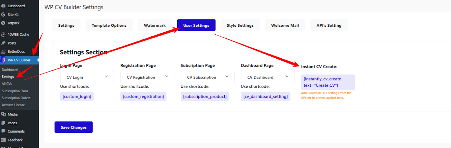Open the Registration Page dropdown
This screenshot has width=451, height=148.
(147, 77)
